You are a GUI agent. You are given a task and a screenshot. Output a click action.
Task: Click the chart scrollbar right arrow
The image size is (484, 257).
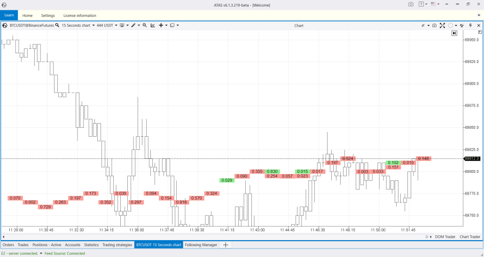coord(431,237)
